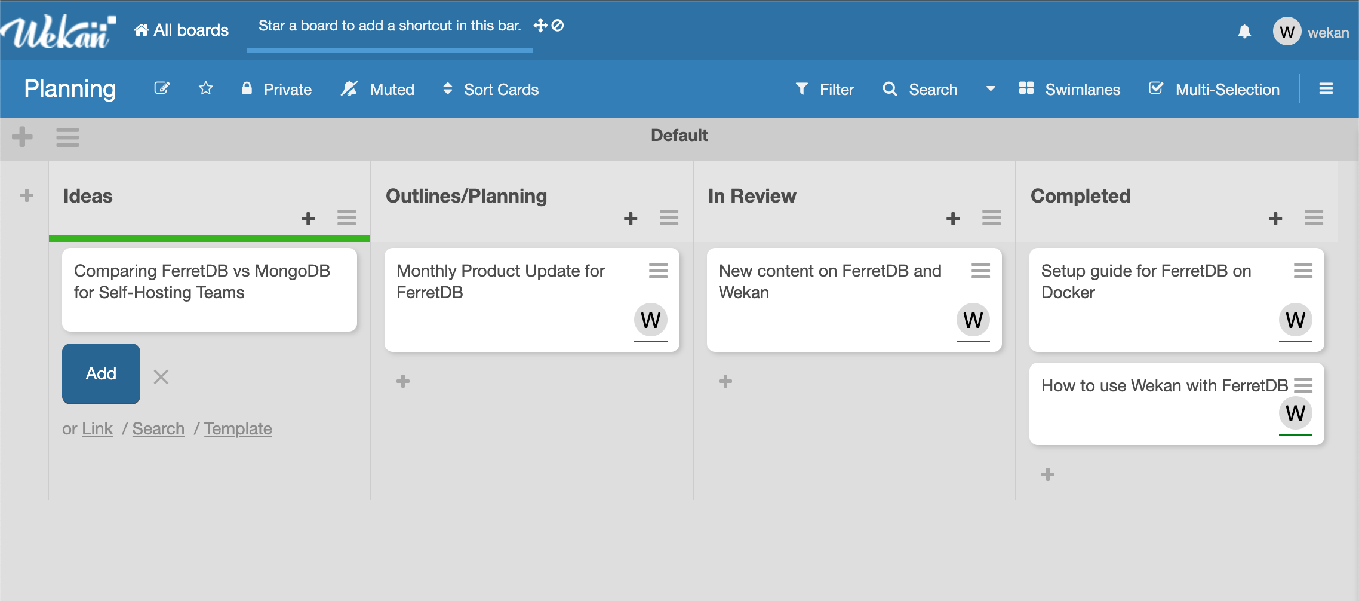1359x601 pixels.
Task: Click the circle-slash icon in shortcut bar
Action: tap(558, 26)
